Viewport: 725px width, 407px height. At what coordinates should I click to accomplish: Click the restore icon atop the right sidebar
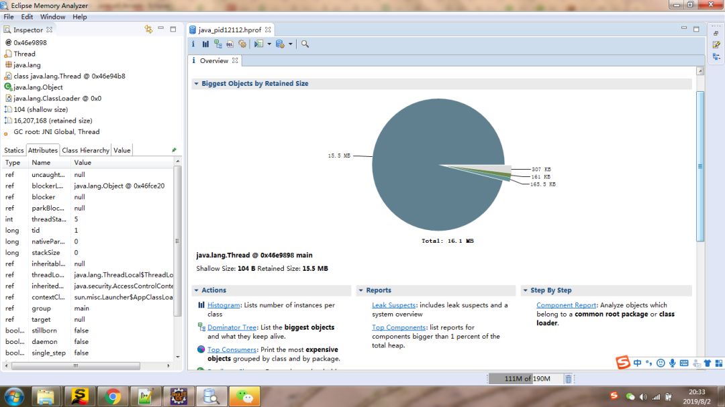click(x=716, y=33)
